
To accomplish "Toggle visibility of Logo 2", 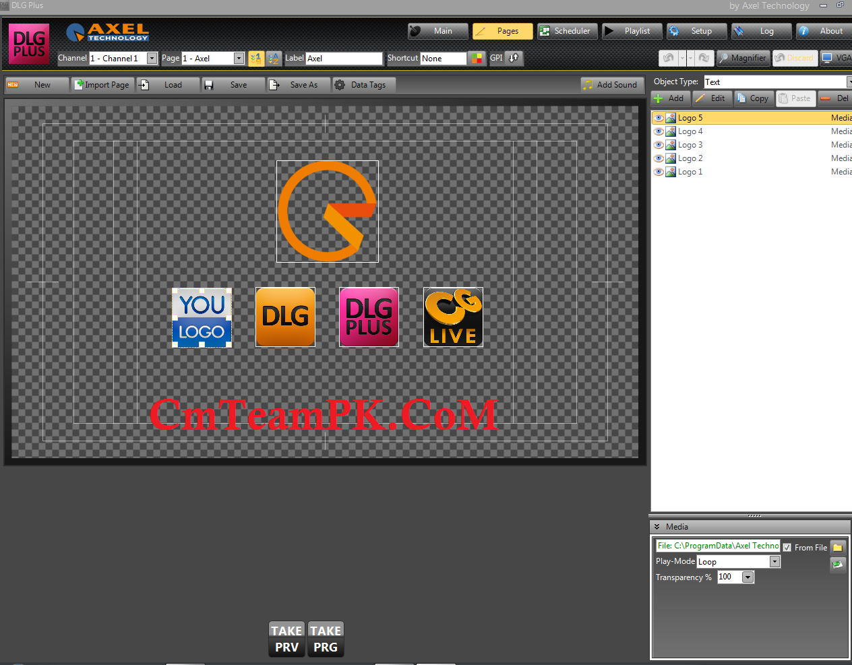I will click(659, 158).
